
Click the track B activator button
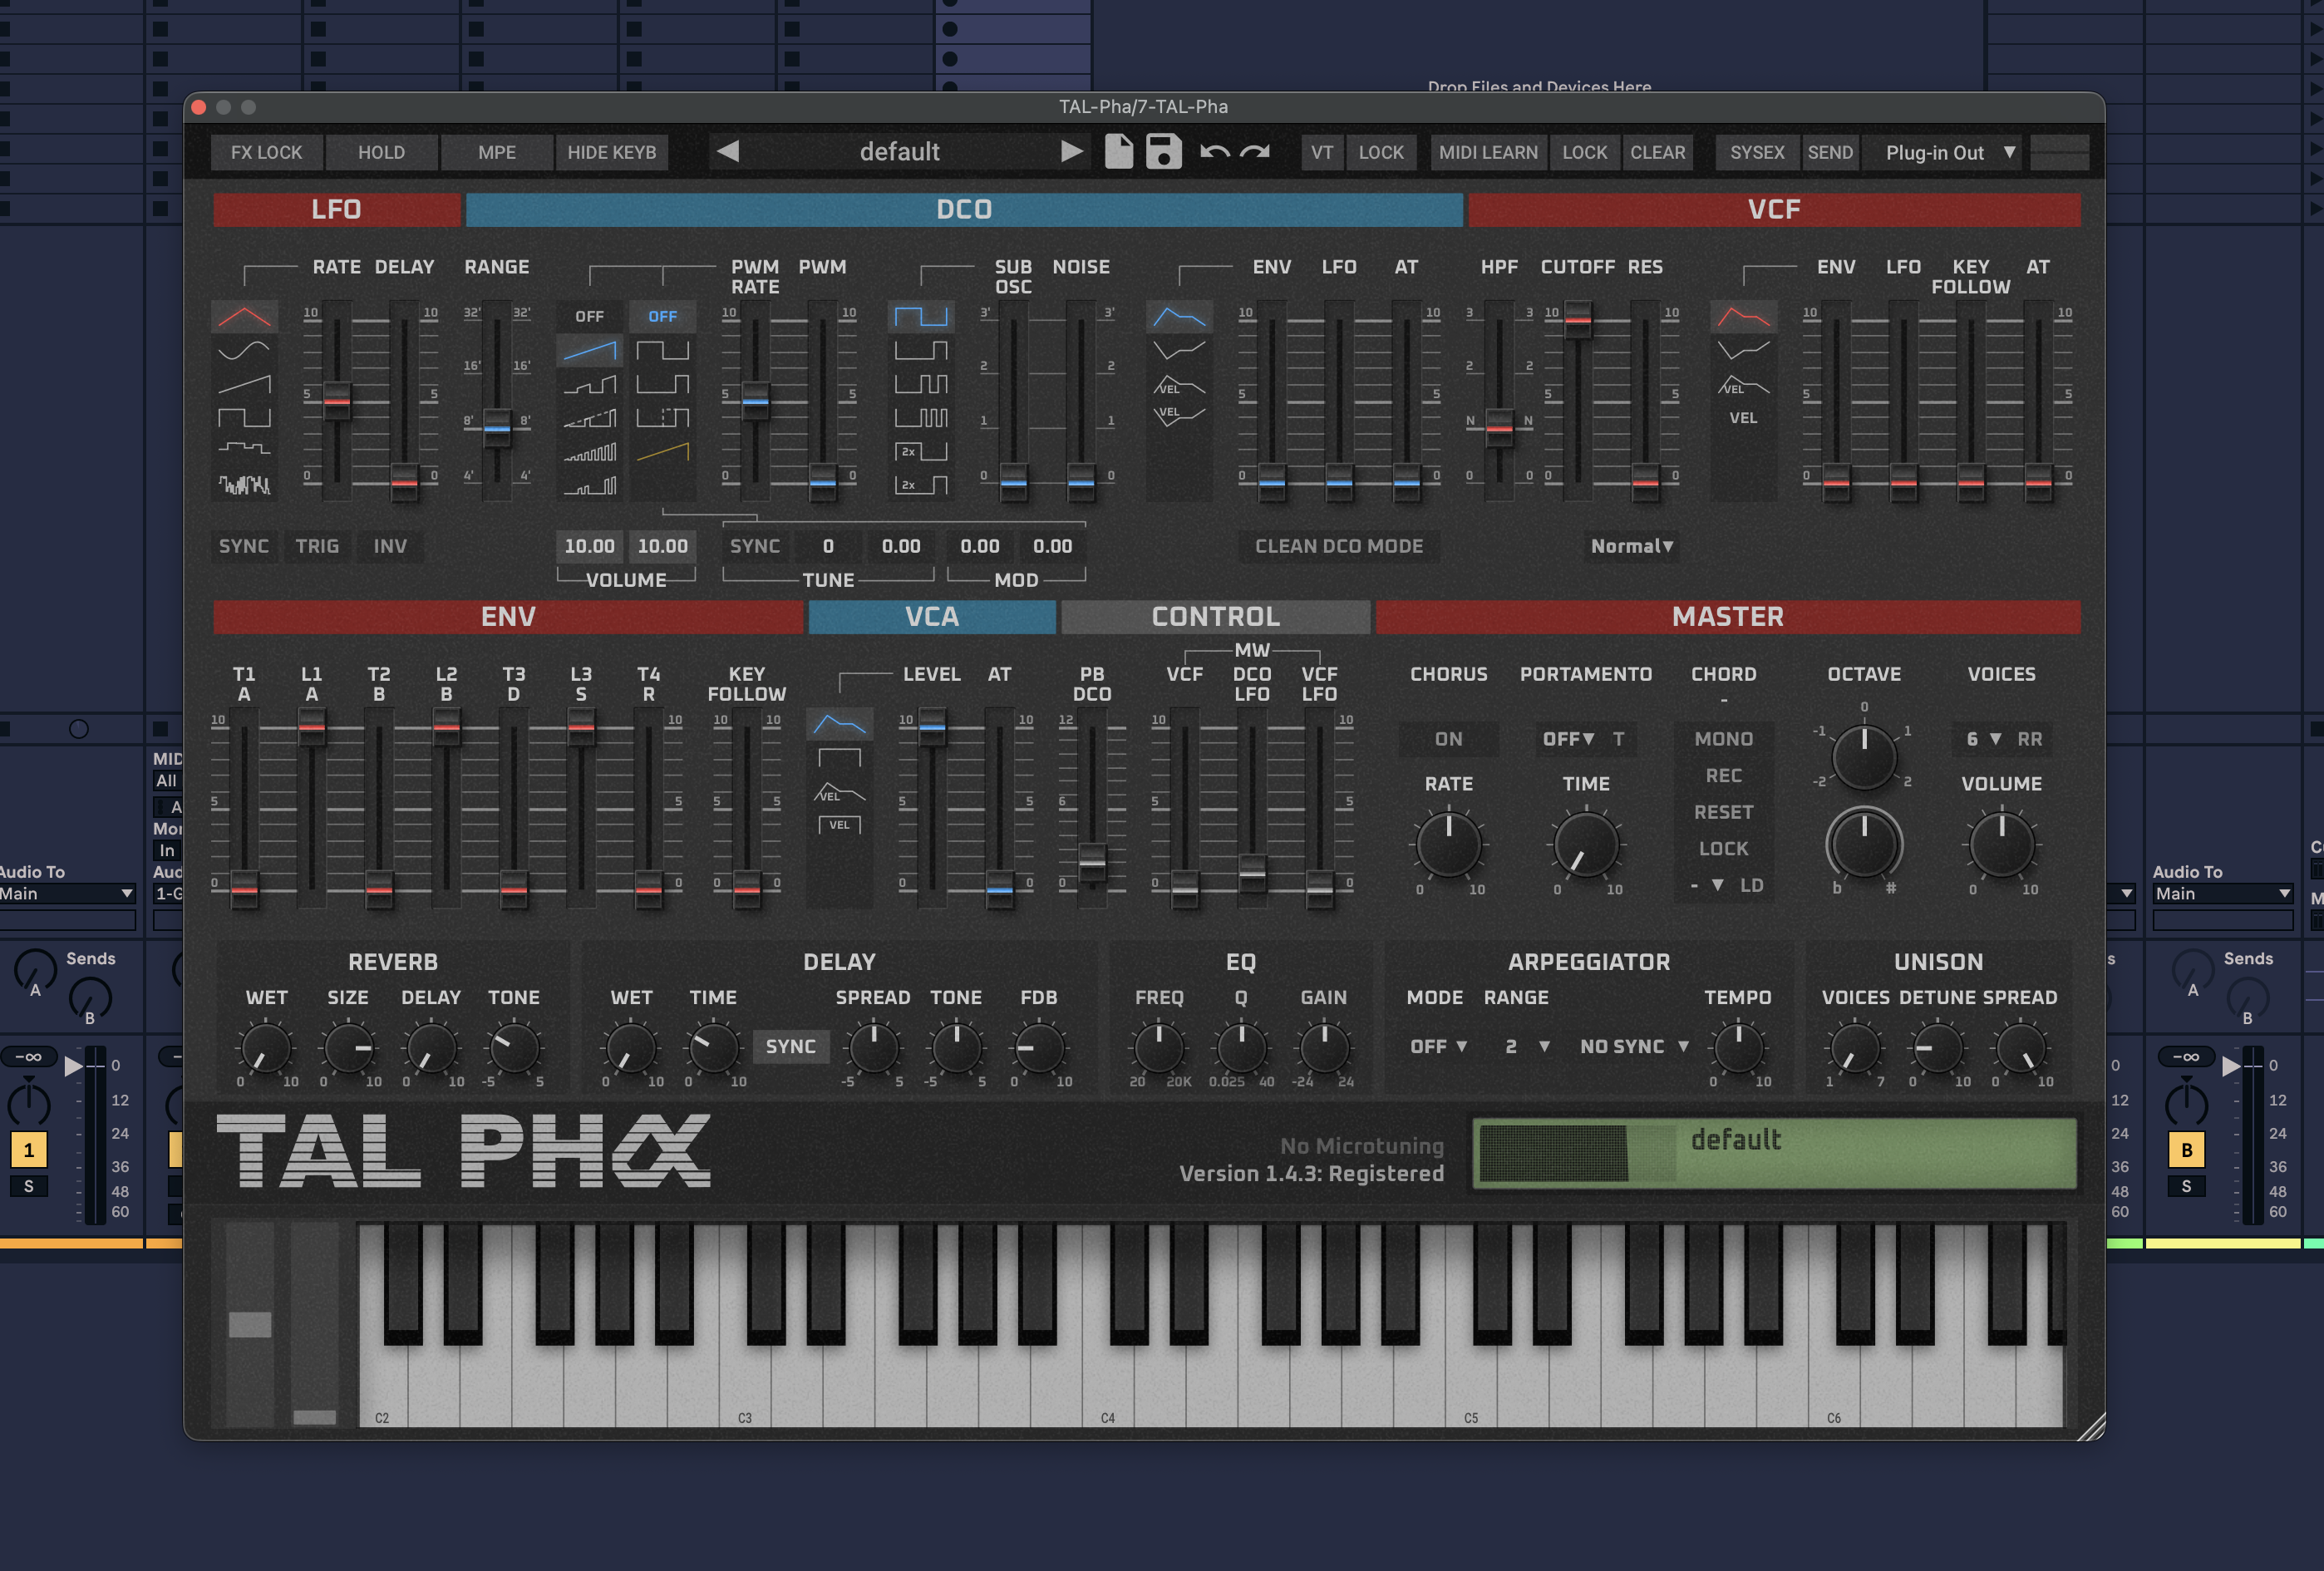pyautogui.click(x=2186, y=1150)
